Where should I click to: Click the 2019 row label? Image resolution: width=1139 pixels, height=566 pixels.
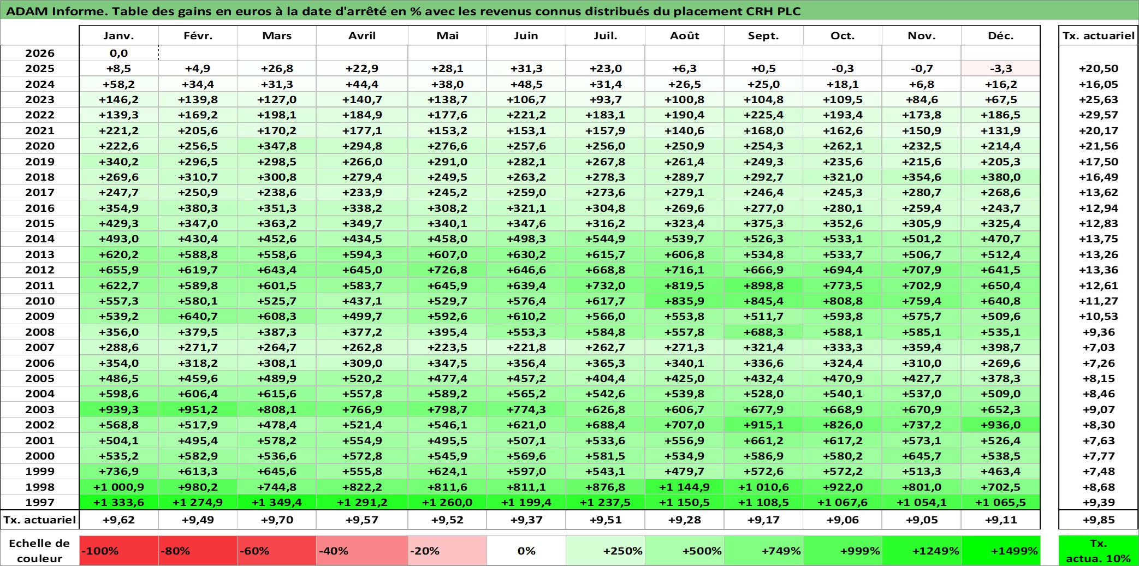pos(40,162)
